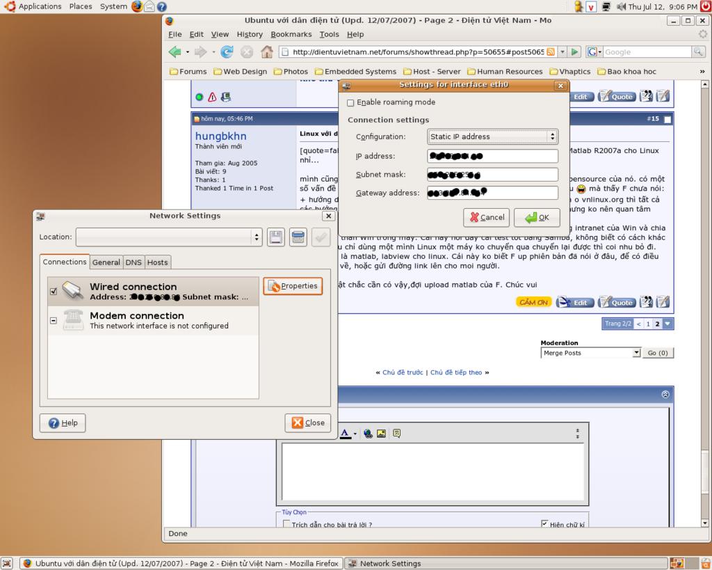Click network monitor icon in system tray
The image size is (712, 570).
(x=606, y=6)
